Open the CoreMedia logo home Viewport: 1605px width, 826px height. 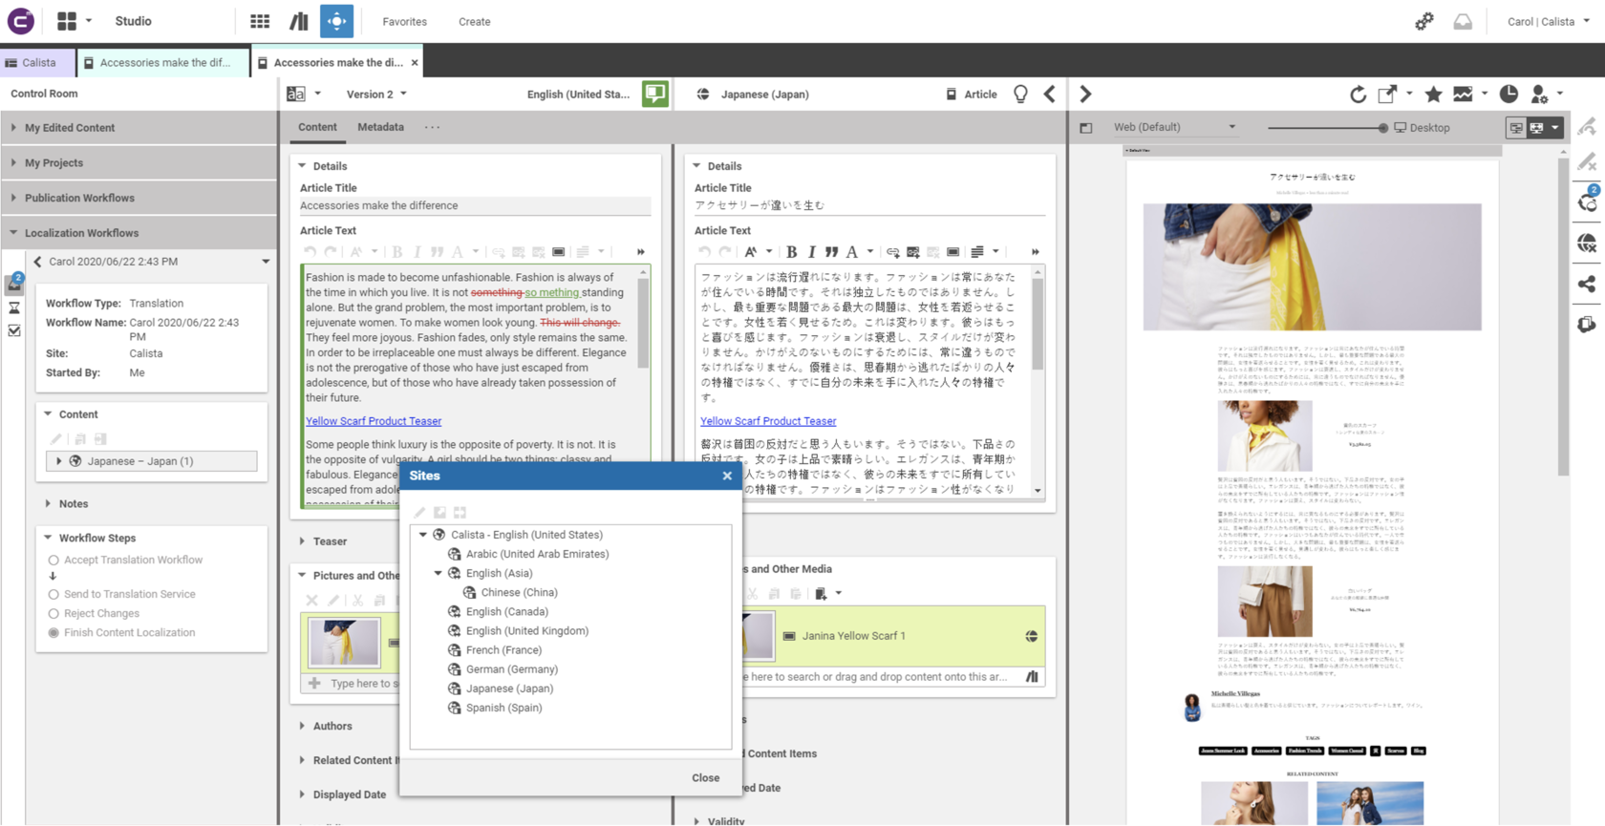point(20,21)
